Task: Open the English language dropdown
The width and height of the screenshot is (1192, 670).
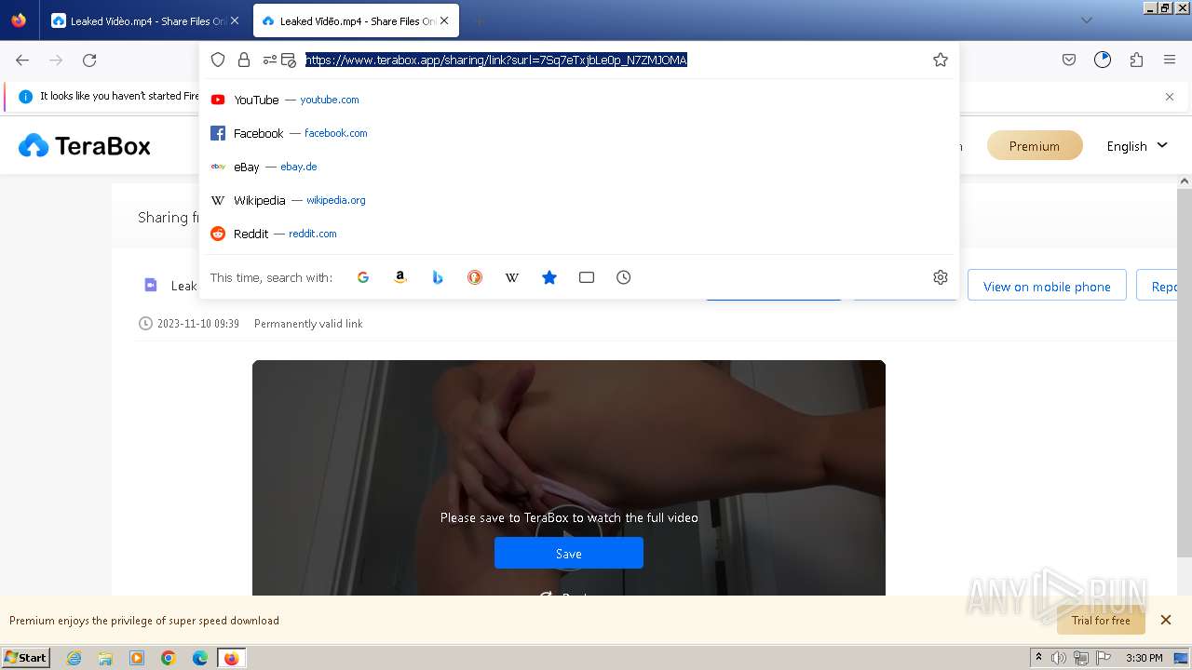Action: (x=1137, y=146)
